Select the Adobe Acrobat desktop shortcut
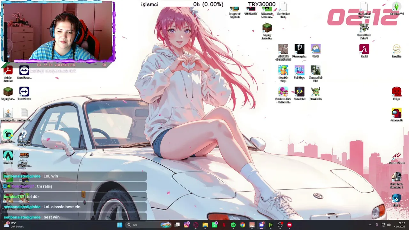Screen dimensions: 409x230 [8, 74]
